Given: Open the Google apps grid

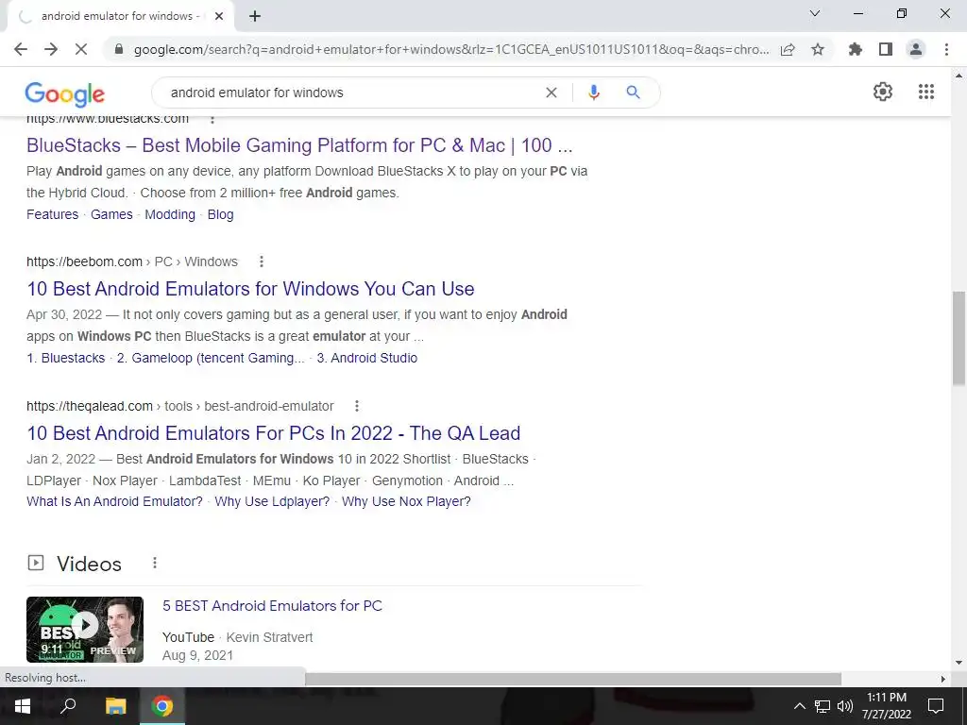Looking at the screenshot, I should pos(926,92).
